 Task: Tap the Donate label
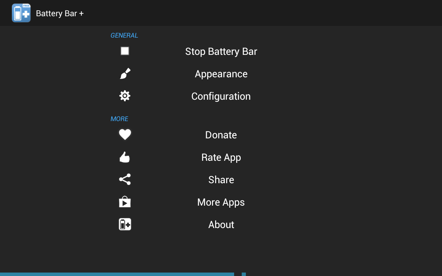pyautogui.click(x=221, y=135)
